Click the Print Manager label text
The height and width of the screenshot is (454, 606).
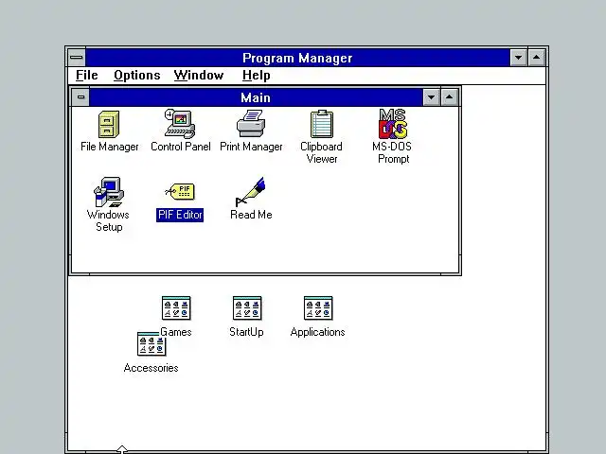pyautogui.click(x=251, y=147)
